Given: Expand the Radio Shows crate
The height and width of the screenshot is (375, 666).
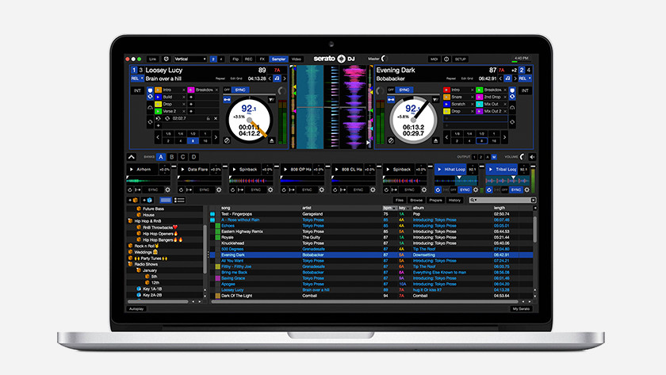Looking at the screenshot, I should click(130, 264).
